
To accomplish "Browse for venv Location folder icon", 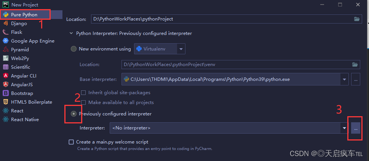I will click(x=355, y=64).
